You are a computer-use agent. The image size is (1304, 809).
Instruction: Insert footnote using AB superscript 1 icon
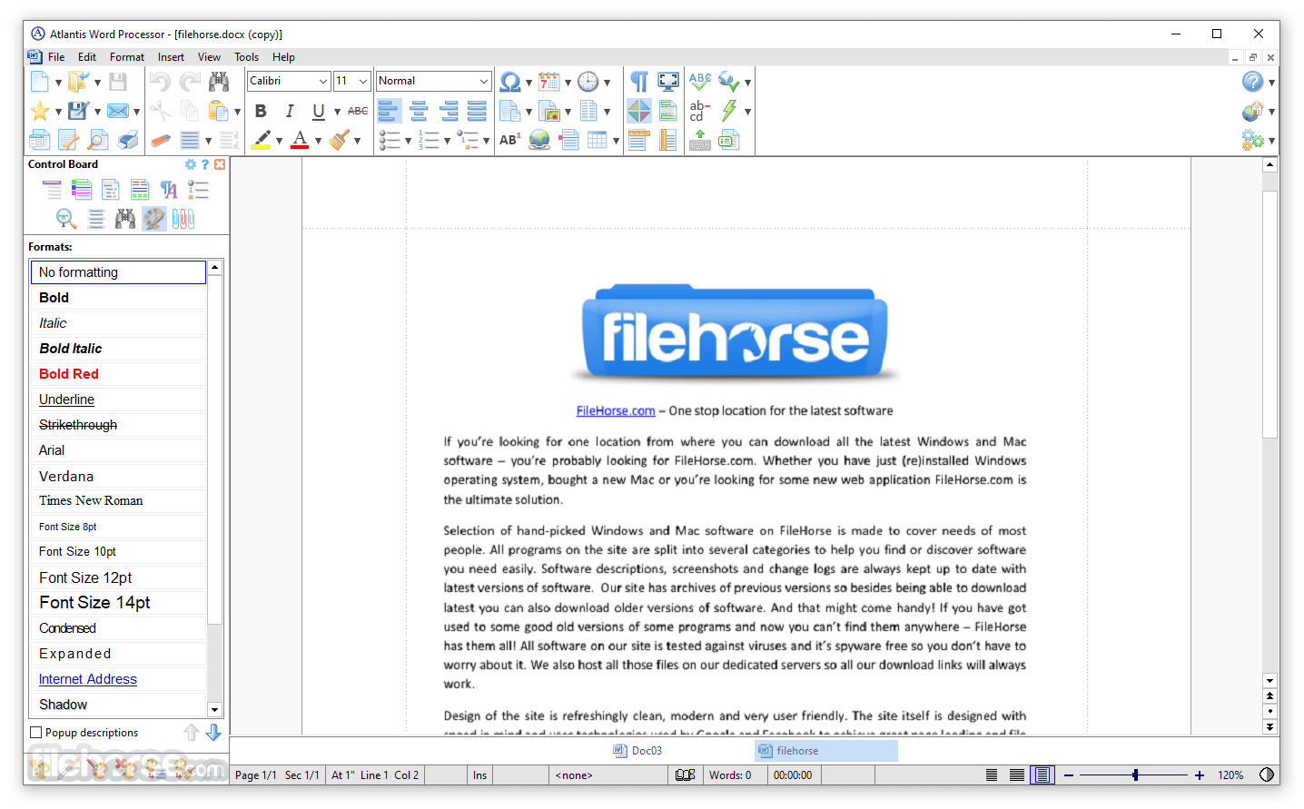[509, 140]
